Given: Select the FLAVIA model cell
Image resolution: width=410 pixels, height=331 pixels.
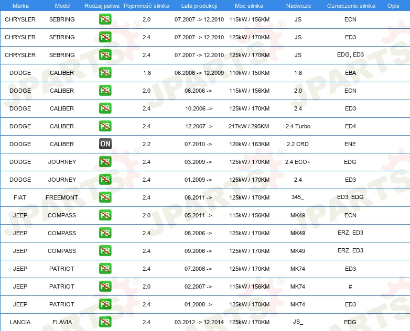Looking at the screenshot, I should [62, 322].
